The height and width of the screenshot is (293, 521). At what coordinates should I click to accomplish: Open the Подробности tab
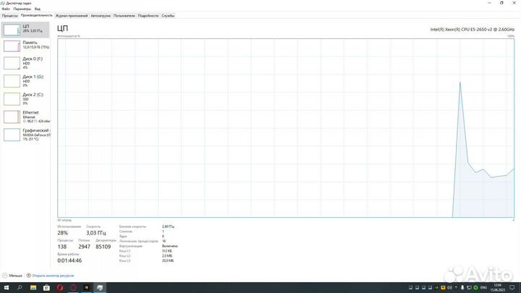(x=148, y=16)
